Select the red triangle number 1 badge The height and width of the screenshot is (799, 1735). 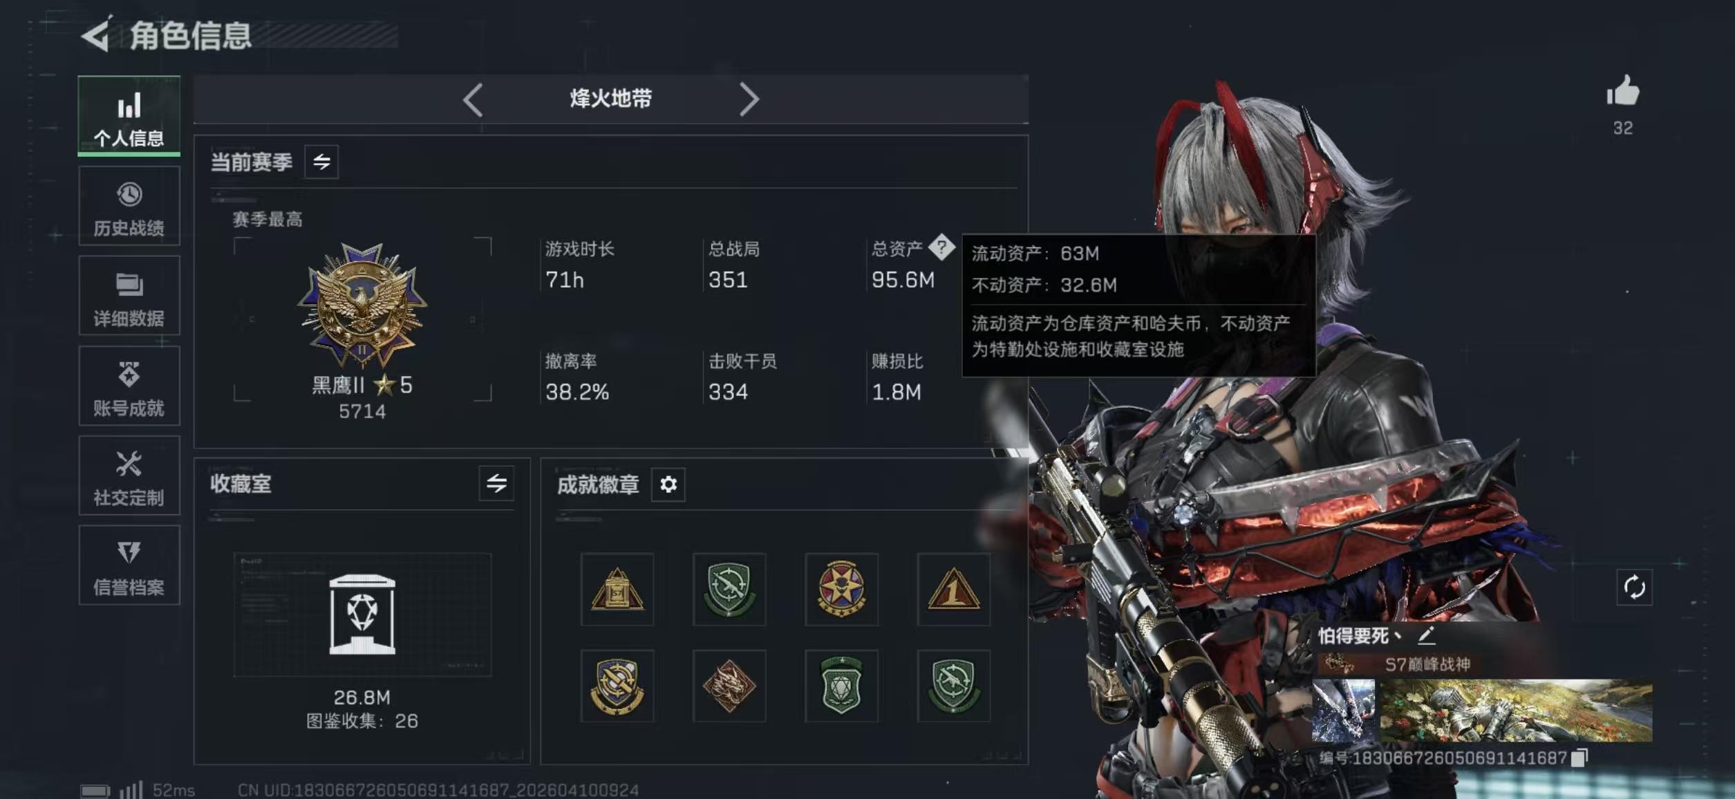tap(953, 590)
